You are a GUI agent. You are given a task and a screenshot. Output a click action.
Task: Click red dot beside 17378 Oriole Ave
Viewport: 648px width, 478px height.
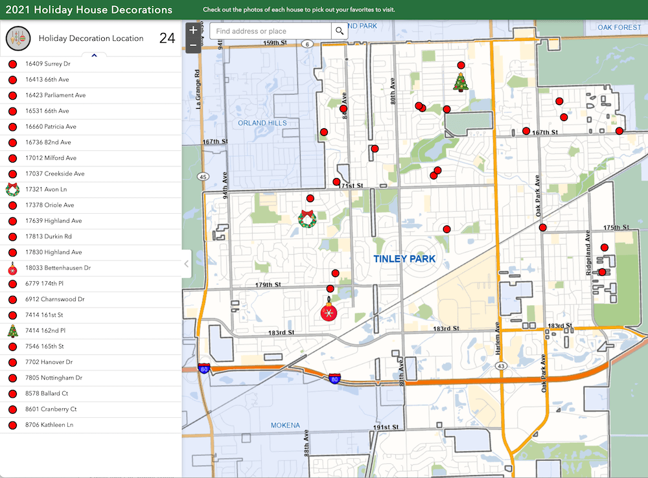pos(13,205)
